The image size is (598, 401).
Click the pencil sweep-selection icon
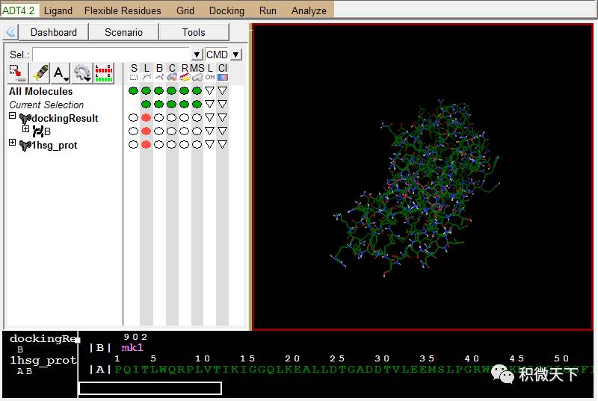(x=40, y=72)
